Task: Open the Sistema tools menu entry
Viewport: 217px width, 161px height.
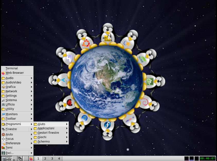Action: [11, 100]
